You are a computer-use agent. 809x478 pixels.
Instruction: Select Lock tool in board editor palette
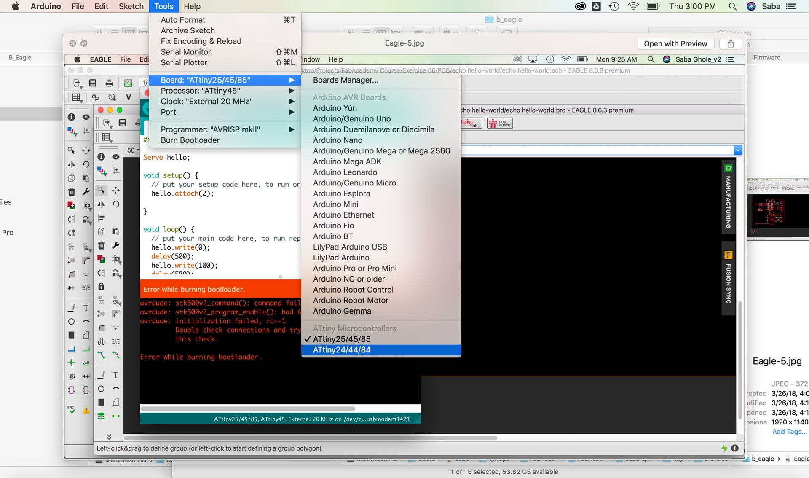pyautogui.click(x=101, y=287)
